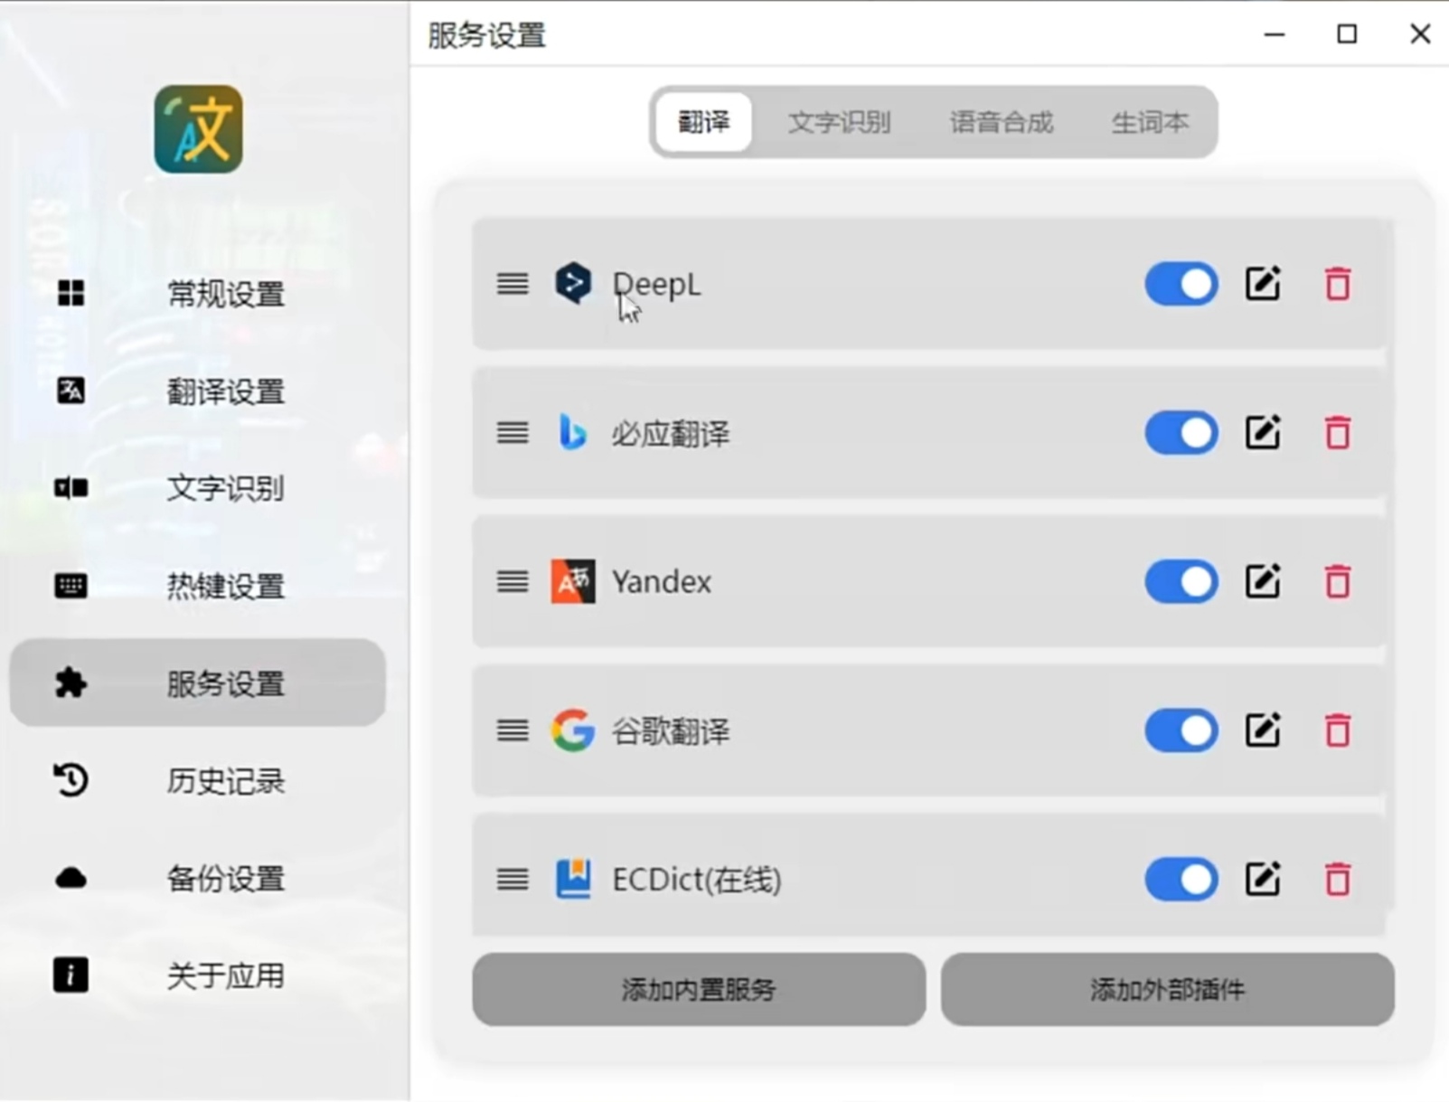Viewport: 1449px width, 1102px height.
Task: Switch to the 文字识别 tab
Action: click(839, 122)
